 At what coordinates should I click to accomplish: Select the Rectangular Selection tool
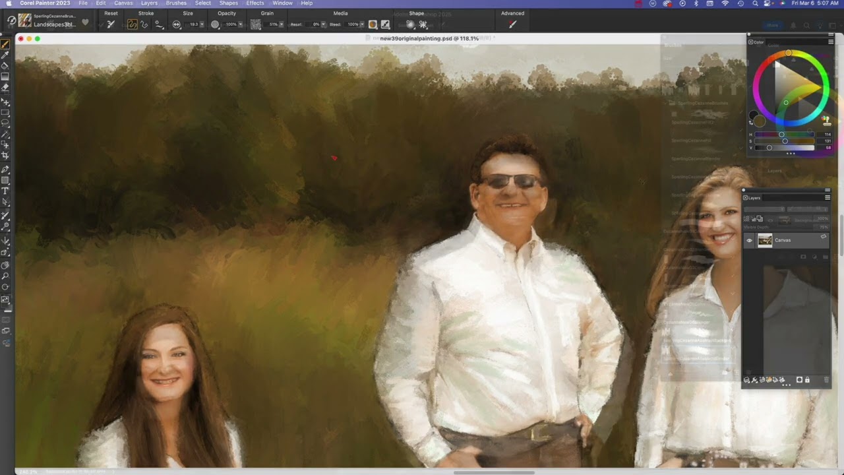[5, 112]
